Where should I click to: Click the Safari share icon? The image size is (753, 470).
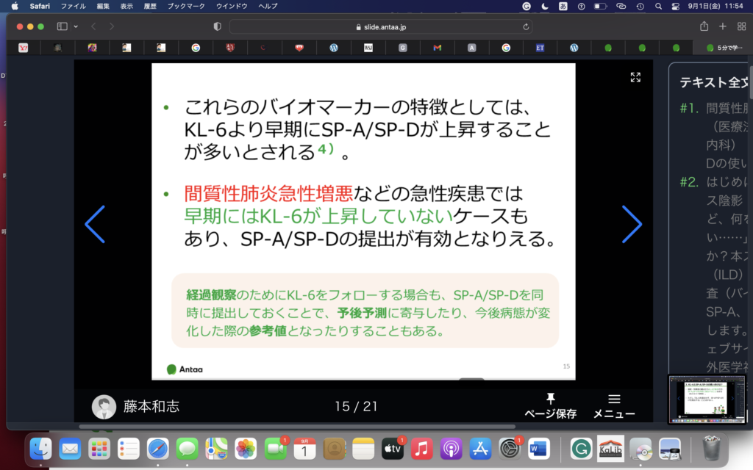[704, 26]
